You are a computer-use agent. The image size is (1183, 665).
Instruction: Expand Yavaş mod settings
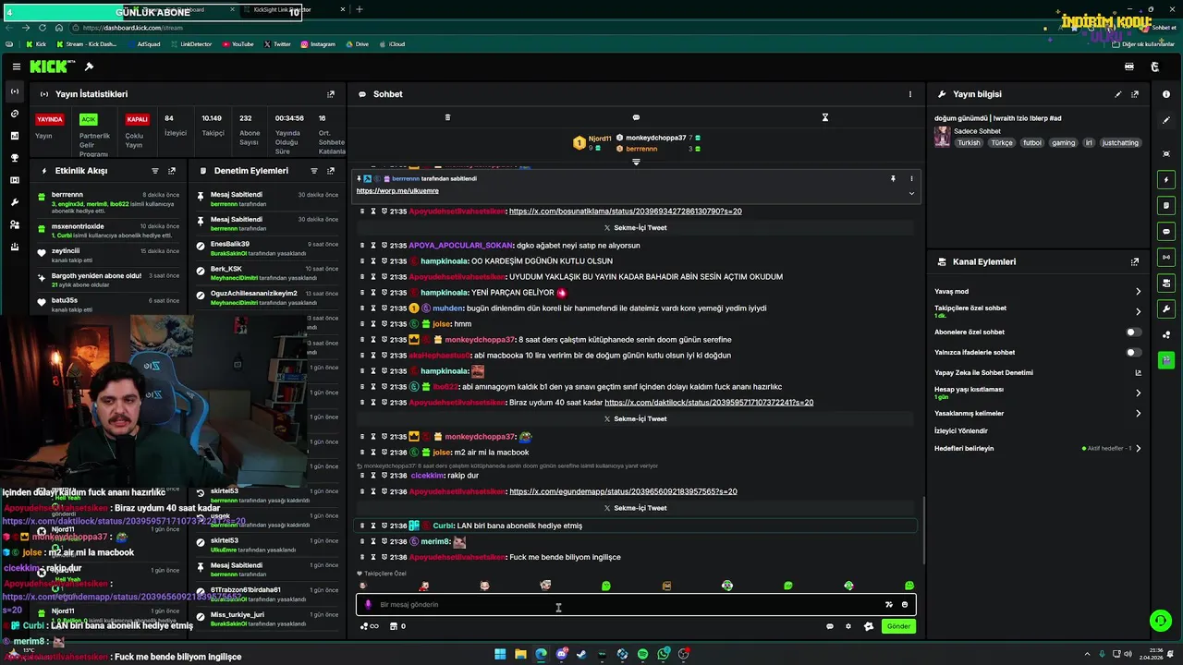[x=1139, y=292]
